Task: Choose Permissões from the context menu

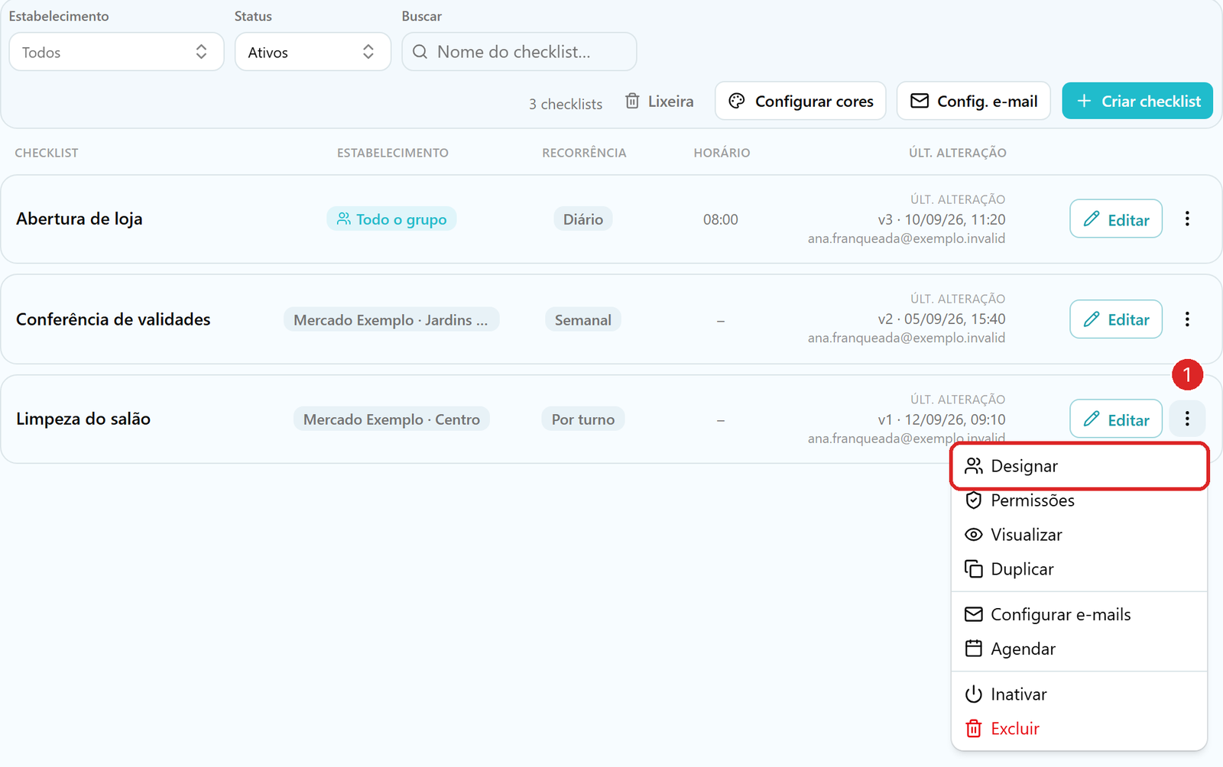Action: [x=1079, y=500]
